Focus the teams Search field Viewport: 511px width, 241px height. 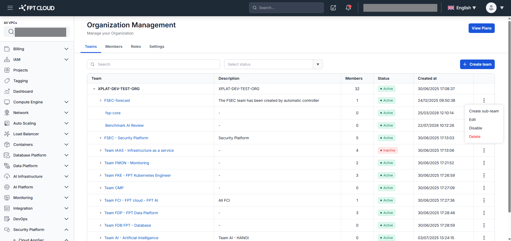(153, 64)
